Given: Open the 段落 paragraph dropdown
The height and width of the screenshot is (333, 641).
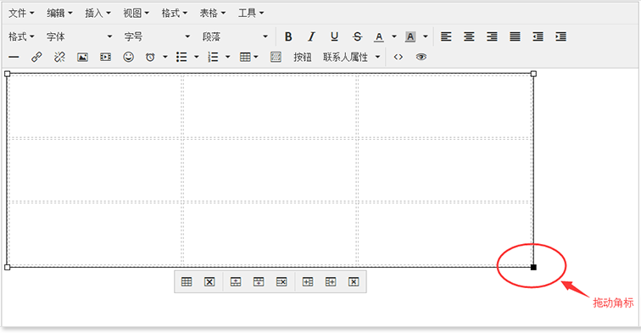Looking at the screenshot, I should click(x=235, y=36).
